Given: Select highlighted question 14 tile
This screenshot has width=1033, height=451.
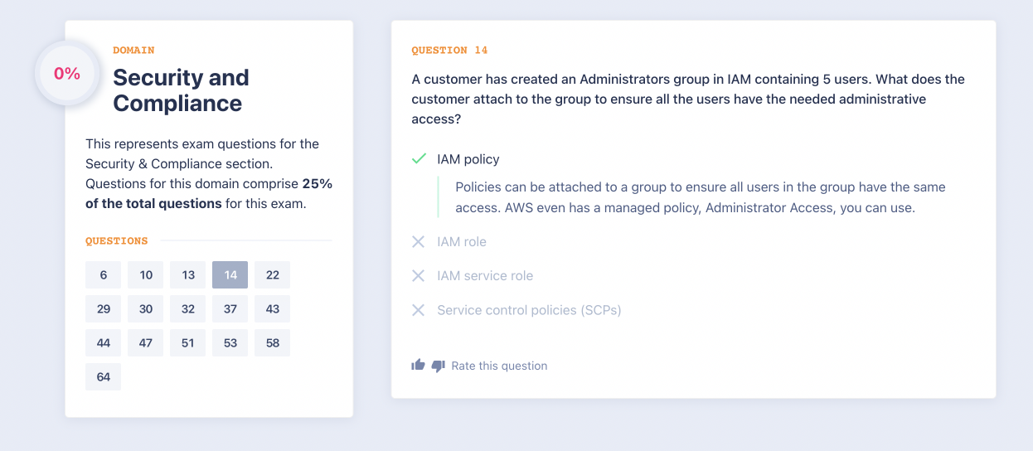Looking at the screenshot, I should [x=230, y=275].
